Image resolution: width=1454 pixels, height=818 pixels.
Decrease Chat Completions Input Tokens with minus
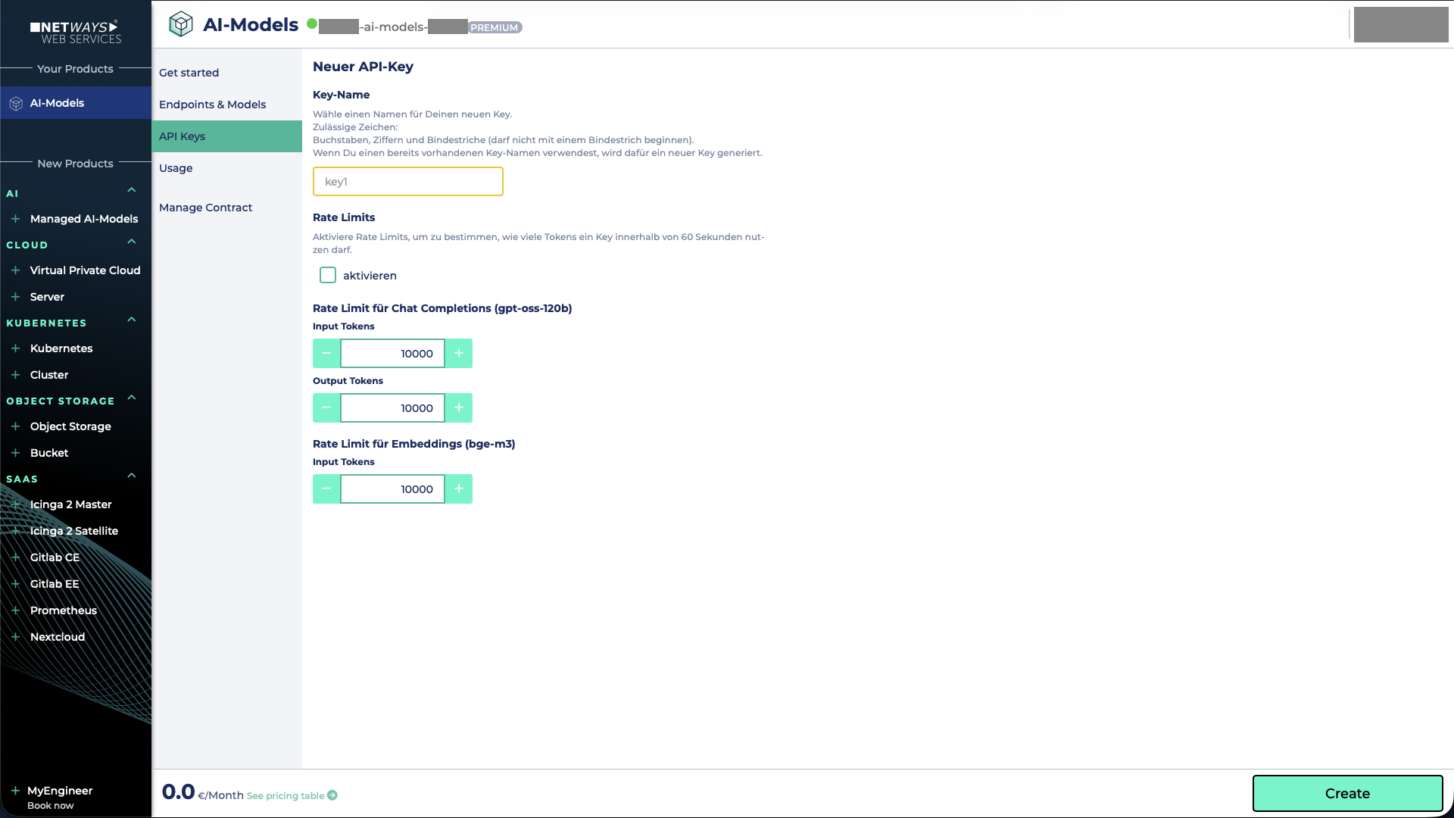point(326,354)
